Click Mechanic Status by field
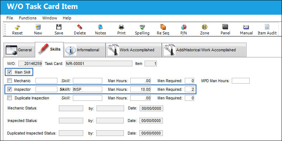Image resolution: width=282 pixels, height=141 pixels. (x=110, y=108)
